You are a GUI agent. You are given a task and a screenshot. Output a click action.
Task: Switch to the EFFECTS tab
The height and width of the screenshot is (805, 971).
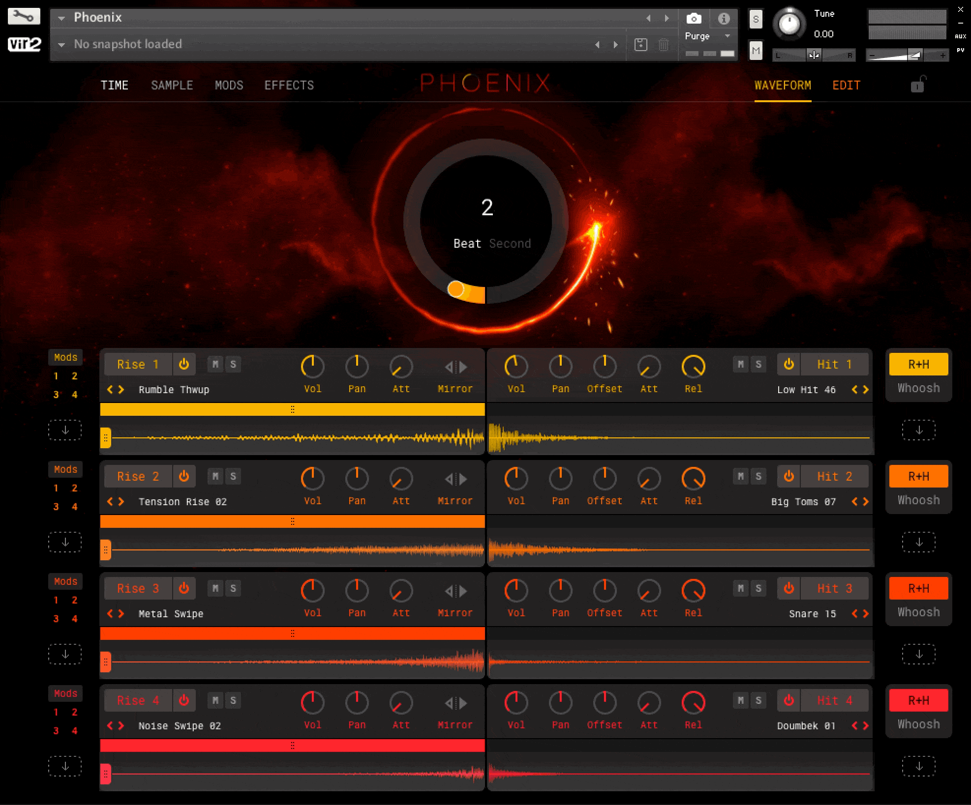coord(289,86)
